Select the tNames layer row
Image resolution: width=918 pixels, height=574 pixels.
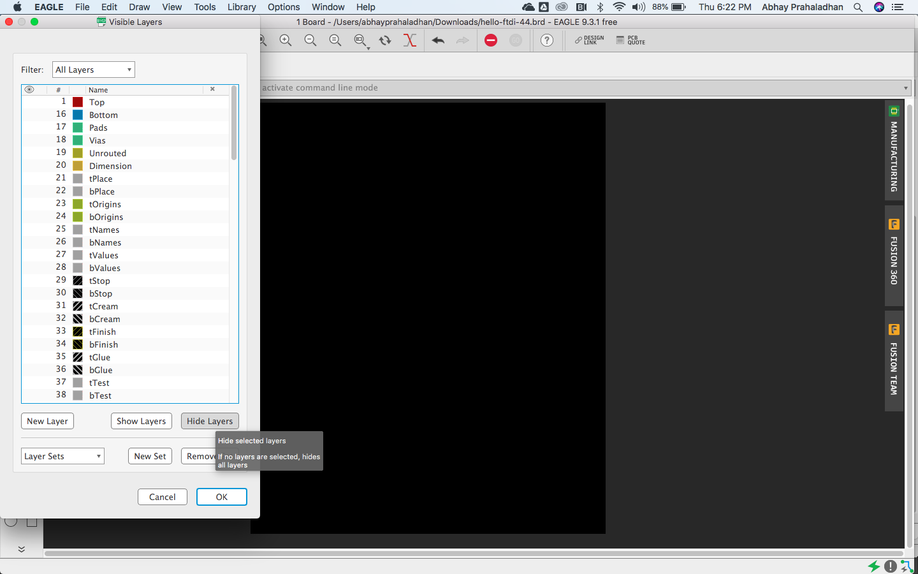126,230
